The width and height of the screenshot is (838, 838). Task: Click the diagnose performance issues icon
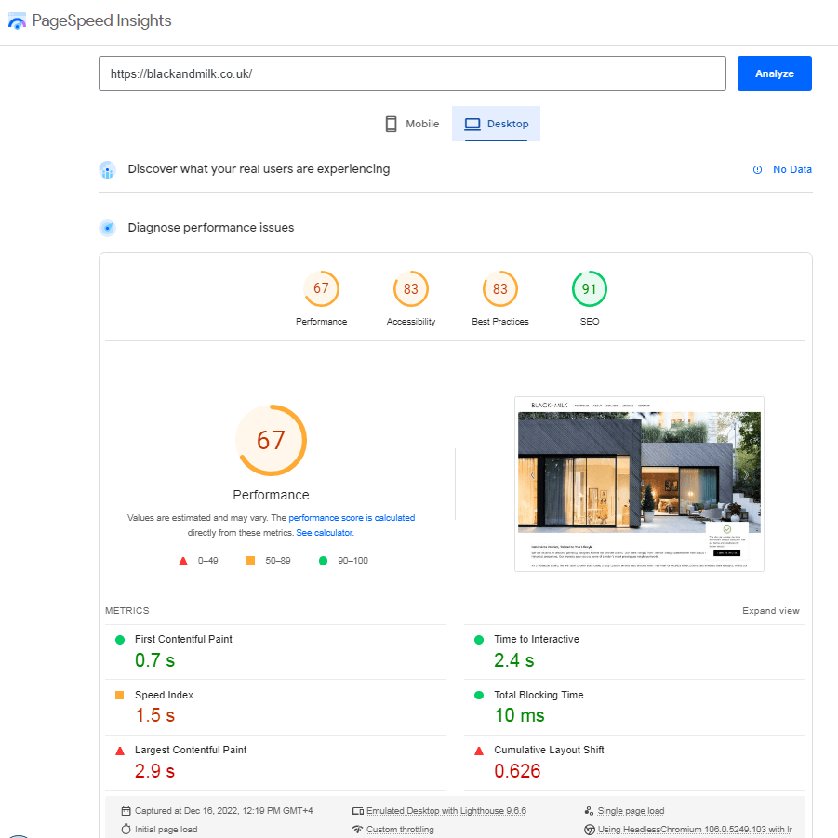click(107, 228)
